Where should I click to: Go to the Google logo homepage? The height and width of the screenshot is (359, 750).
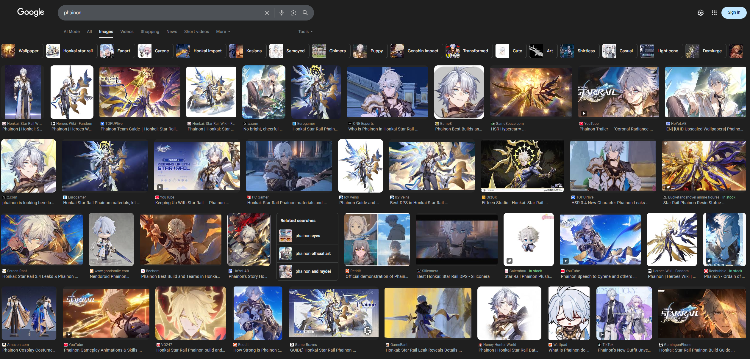point(31,12)
